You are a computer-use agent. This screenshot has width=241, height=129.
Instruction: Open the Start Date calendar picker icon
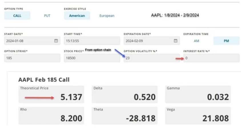click(56, 41)
